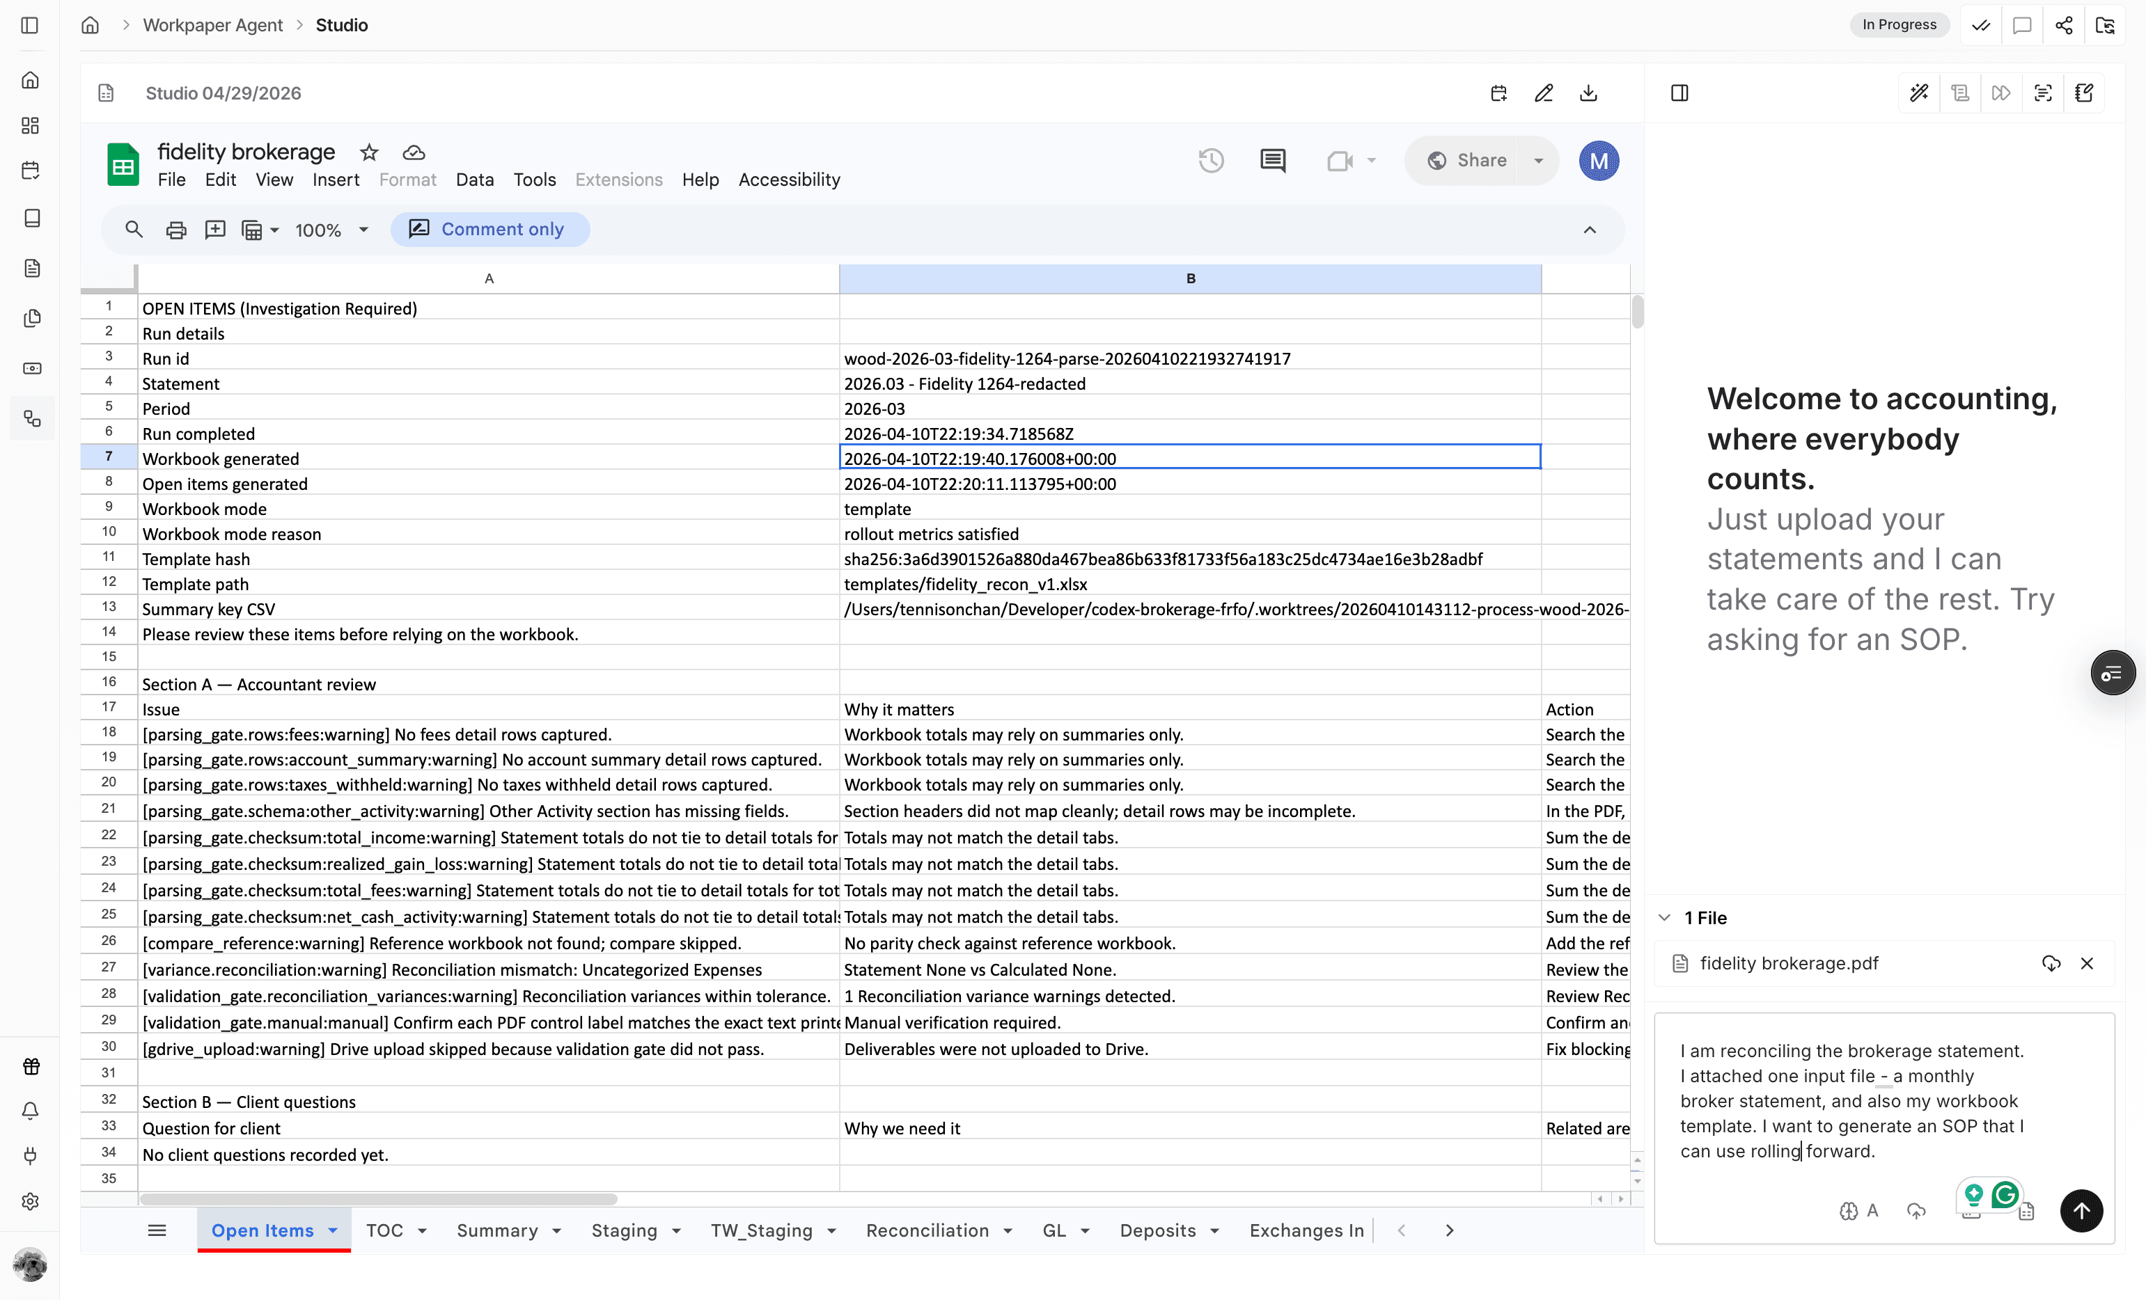
Task: Select column B header
Action: 1191,278
